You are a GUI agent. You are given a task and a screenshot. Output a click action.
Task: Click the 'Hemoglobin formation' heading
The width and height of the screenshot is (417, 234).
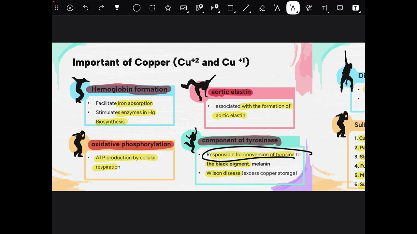(129, 89)
